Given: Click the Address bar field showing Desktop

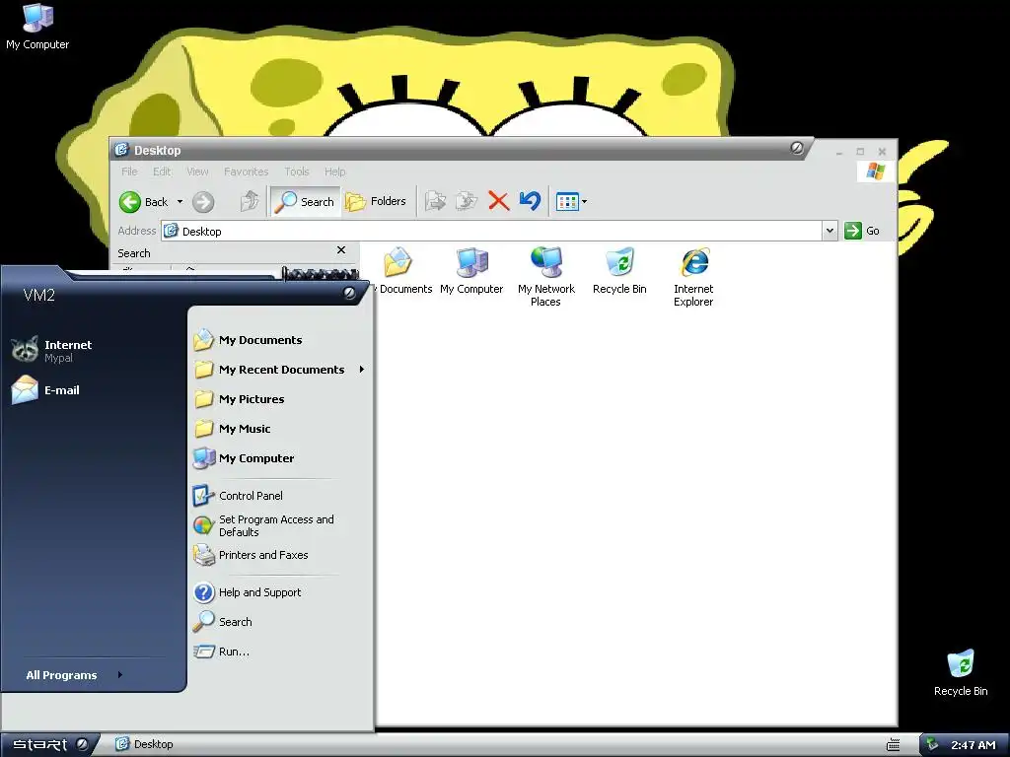Looking at the screenshot, I should (x=492, y=231).
